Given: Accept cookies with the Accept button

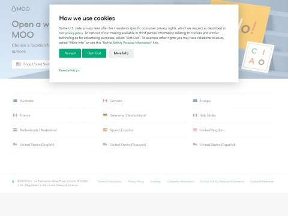Looking at the screenshot, I should pos(70,53).
